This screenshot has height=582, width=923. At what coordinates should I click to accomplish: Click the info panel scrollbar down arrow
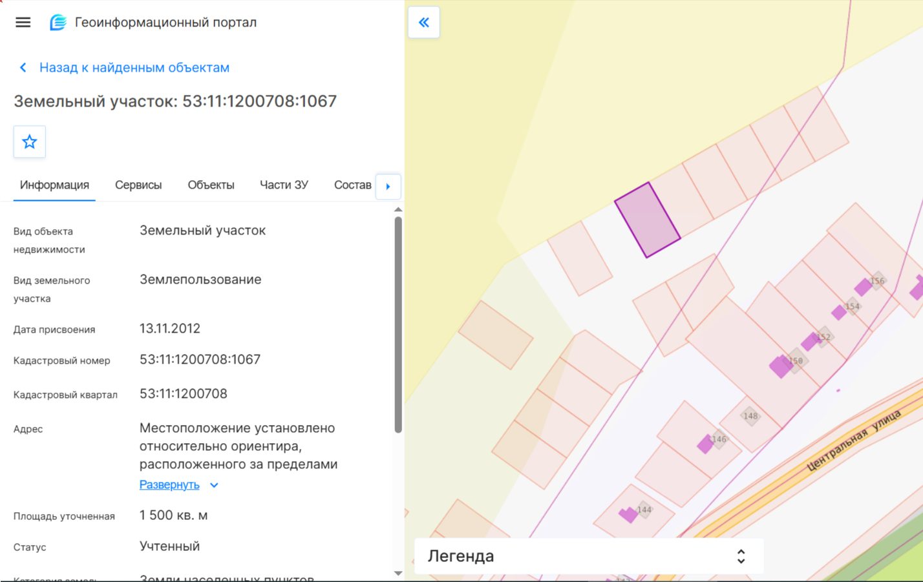click(x=398, y=573)
